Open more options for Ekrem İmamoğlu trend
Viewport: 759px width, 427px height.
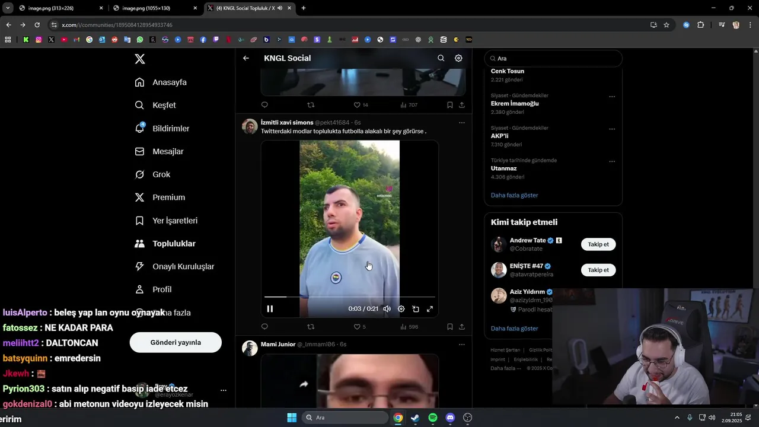(x=612, y=97)
